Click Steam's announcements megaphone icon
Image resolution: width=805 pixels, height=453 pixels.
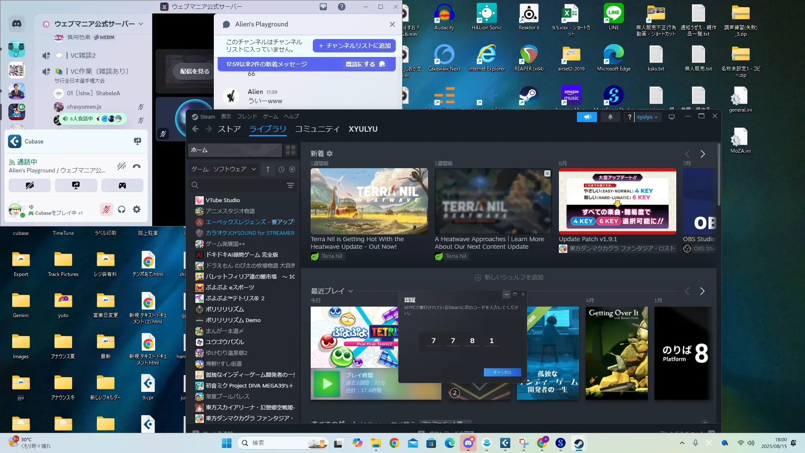[587, 117]
